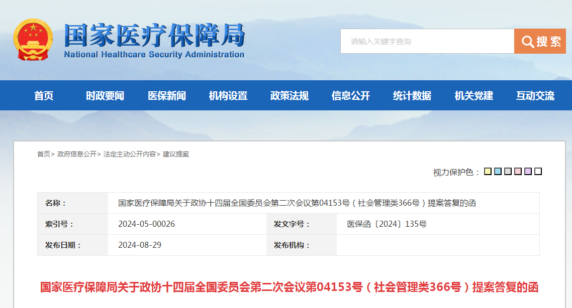Click the magnifier icon in search button
Screen dimensions: 572x308
pos(527,42)
